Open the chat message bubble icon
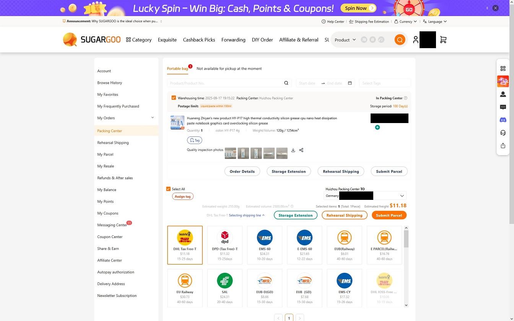Viewport: 514px width, 321px height. tap(503, 107)
